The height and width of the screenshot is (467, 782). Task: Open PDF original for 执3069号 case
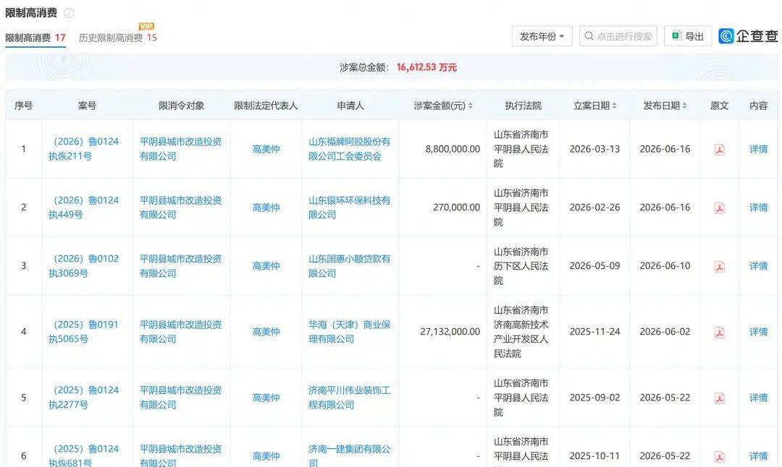[x=719, y=267]
